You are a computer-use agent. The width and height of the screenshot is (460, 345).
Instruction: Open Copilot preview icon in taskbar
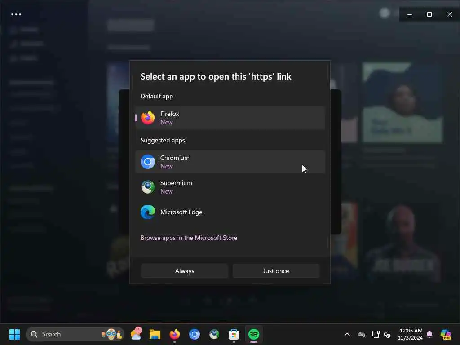[x=446, y=334]
